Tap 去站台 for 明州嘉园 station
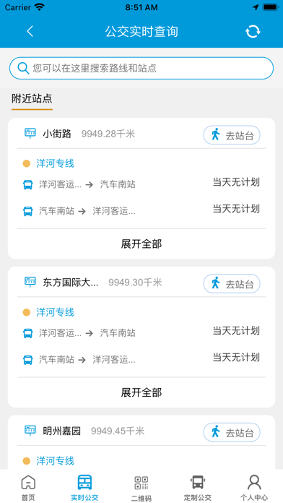This screenshot has height=503, width=283. pyautogui.click(x=232, y=432)
